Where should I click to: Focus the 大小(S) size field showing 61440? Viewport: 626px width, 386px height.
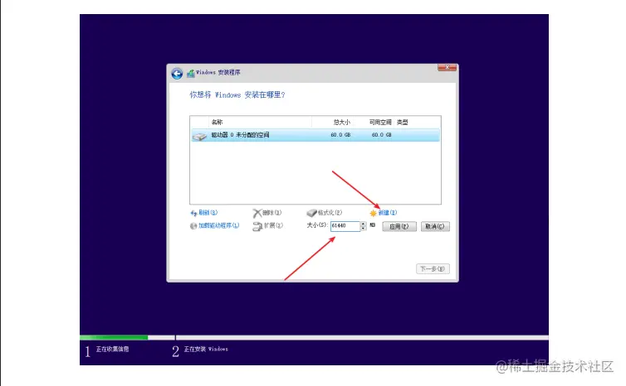pos(345,226)
